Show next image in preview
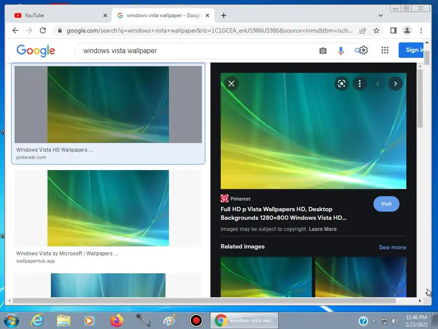This screenshot has height=329, width=438. tap(396, 84)
